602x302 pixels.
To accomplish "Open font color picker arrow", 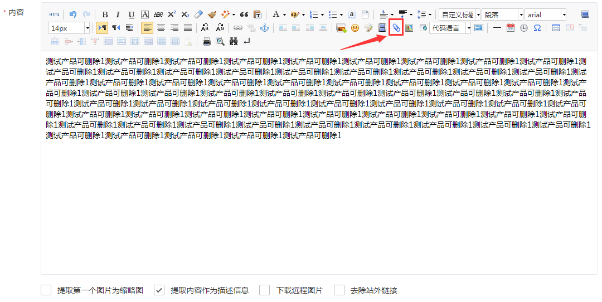I will point(284,15).
